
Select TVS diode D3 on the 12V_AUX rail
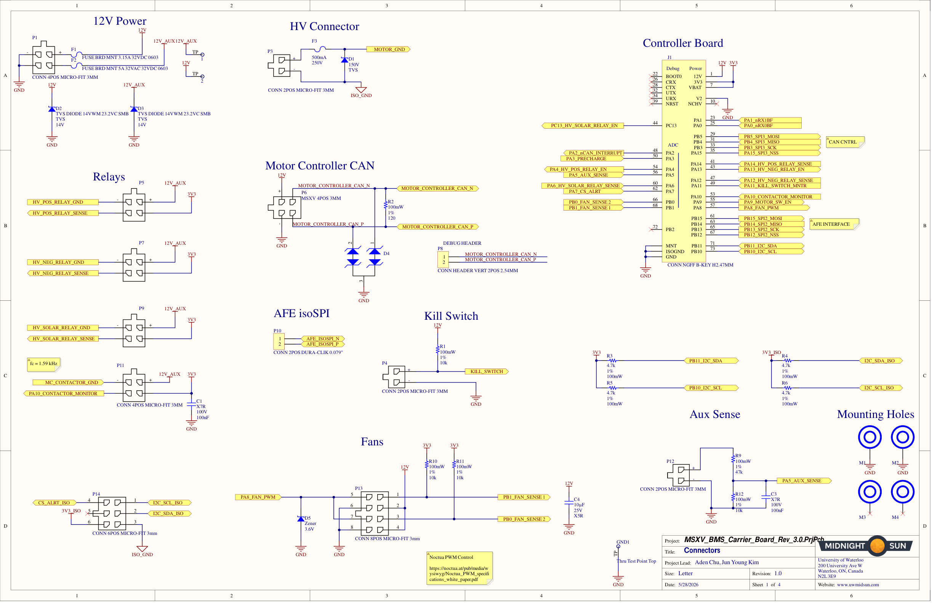(134, 109)
